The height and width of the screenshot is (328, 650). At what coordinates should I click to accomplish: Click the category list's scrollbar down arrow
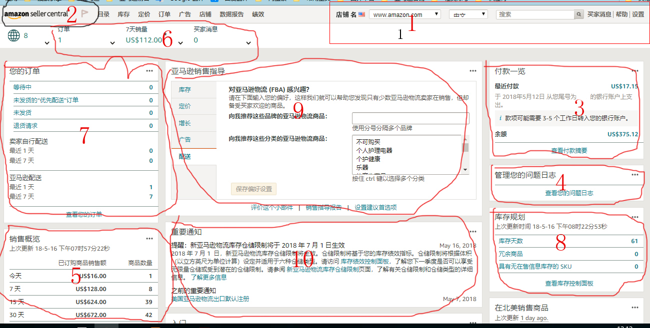coord(465,170)
